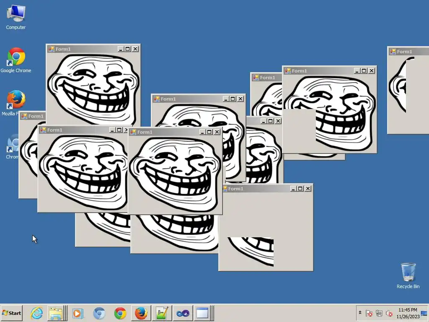Minimize the Form1 window directly behind the frontmost center one

point(226,99)
